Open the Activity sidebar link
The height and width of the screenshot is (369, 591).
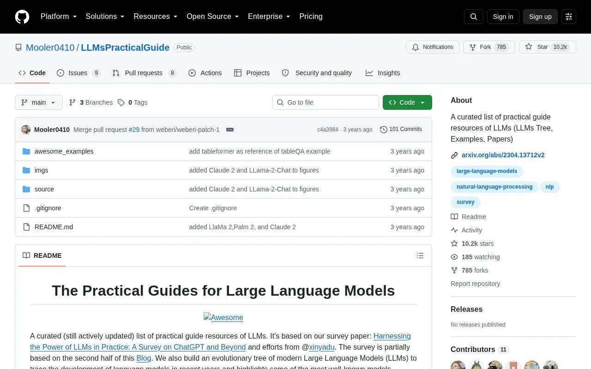[x=467, y=230]
